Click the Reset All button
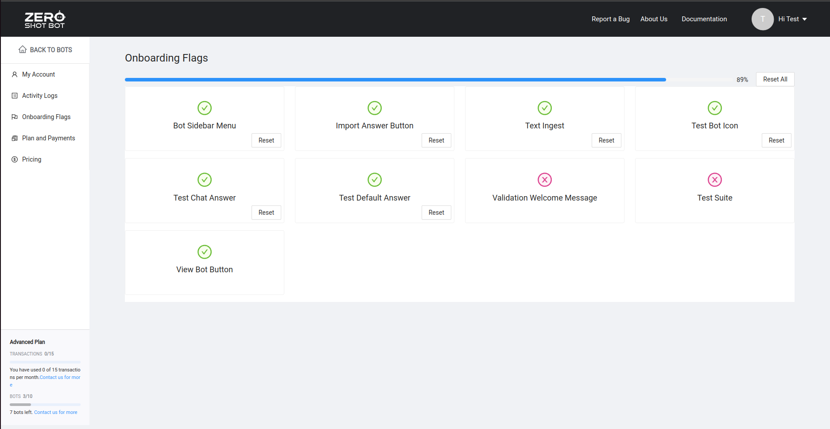The image size is (830, 429). [775, 79]
